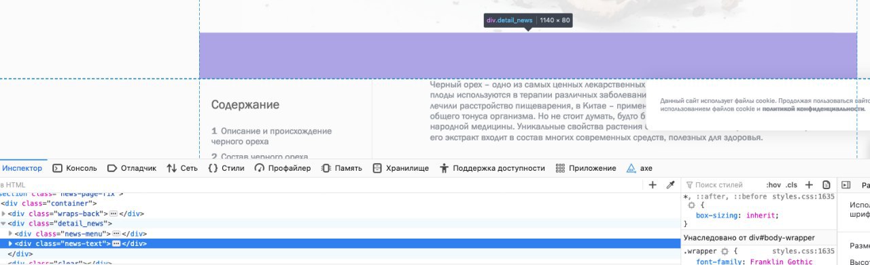Open политикой конфиденциальности link

pyautogui.click(x=813, y=108)
